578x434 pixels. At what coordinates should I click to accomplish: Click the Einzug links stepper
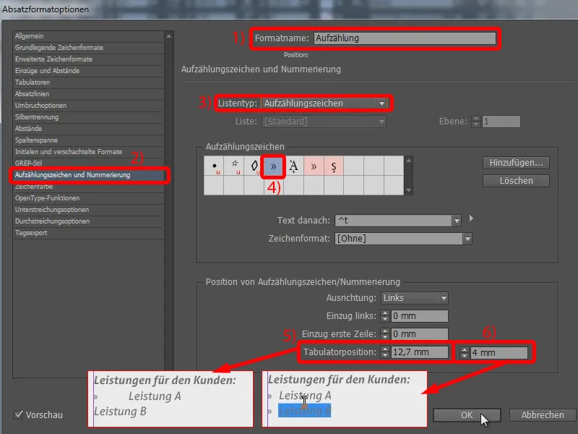[x=385, y=316]
